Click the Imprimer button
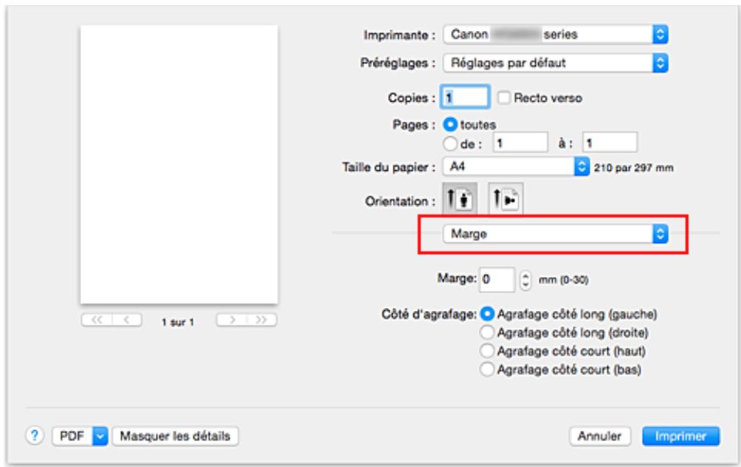Screen dimensions: 741x467 680,436
